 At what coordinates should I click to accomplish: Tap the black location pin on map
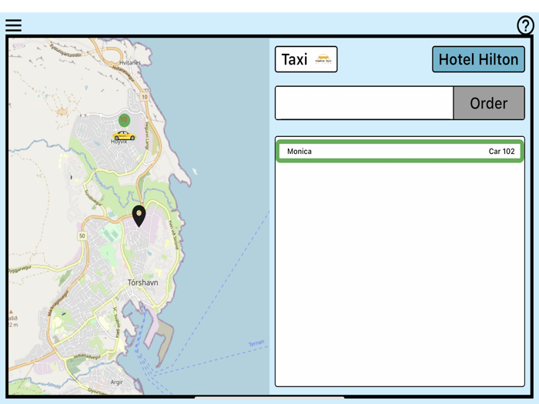[139, 216]
